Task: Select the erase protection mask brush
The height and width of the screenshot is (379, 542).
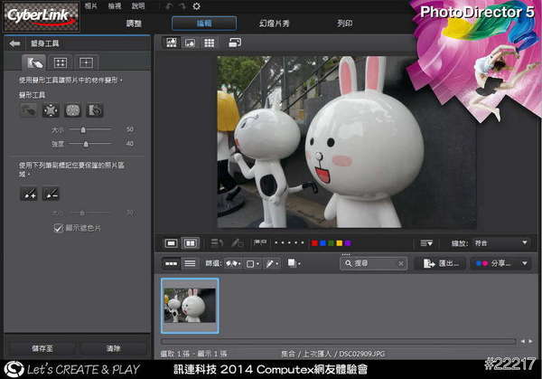Action: tap(51, 194)
